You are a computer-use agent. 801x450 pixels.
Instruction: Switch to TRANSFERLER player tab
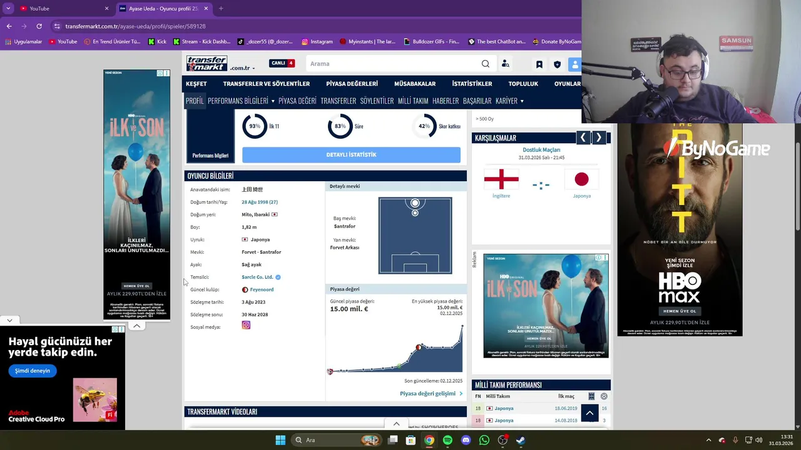338,101
